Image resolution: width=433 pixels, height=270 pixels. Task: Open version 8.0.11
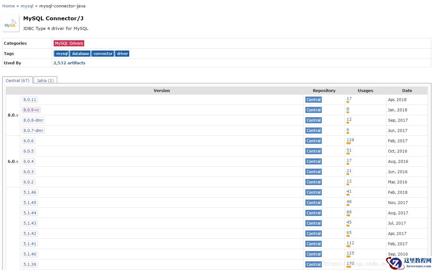pos(30,99)
